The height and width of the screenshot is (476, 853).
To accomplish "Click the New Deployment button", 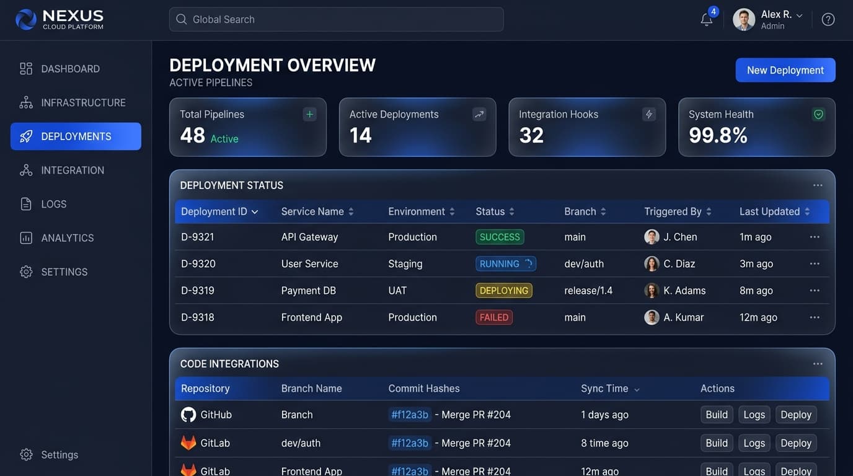I will [x=785, y=70].
